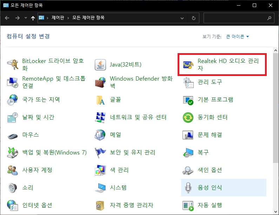Click the 메일 mailbox icon
The image size is (279, 215).
click(x=100, y=135)
